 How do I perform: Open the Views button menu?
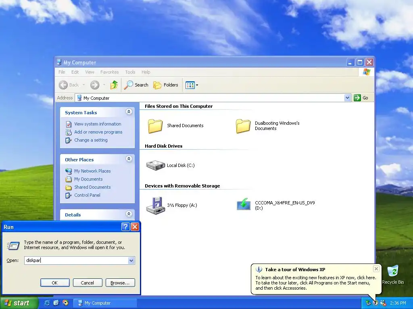(192, 85)
